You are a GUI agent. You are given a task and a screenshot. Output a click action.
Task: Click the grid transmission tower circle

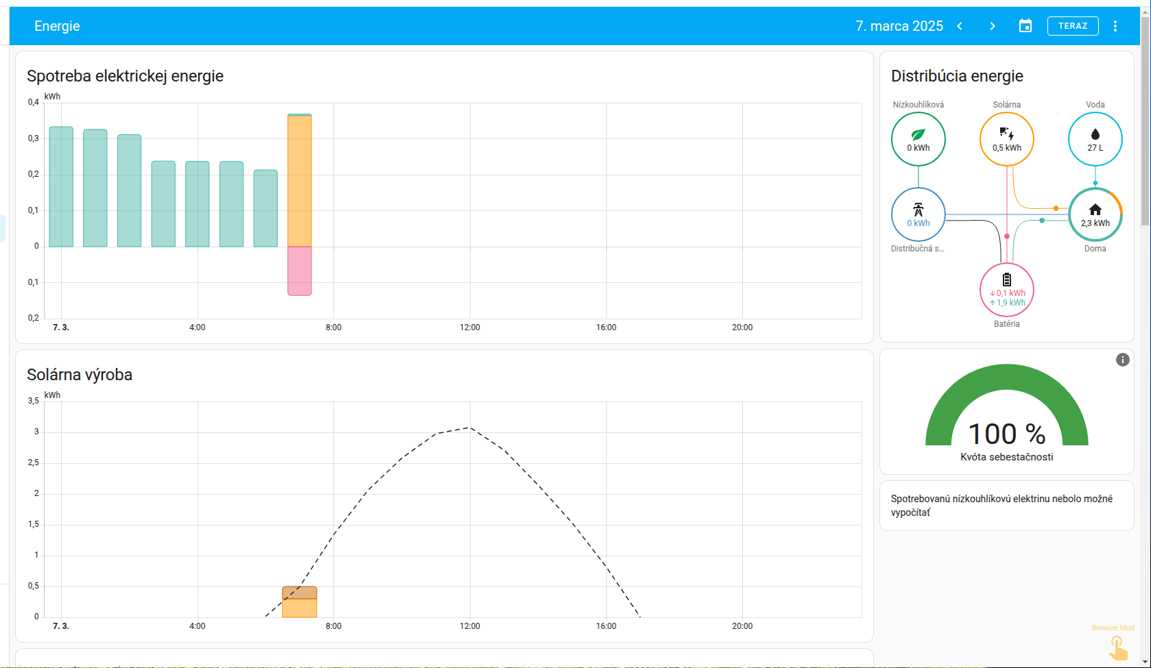[x=918, y=214]
